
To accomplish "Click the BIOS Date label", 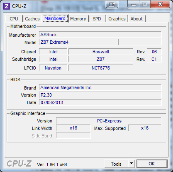I will [x=32, y=102].
